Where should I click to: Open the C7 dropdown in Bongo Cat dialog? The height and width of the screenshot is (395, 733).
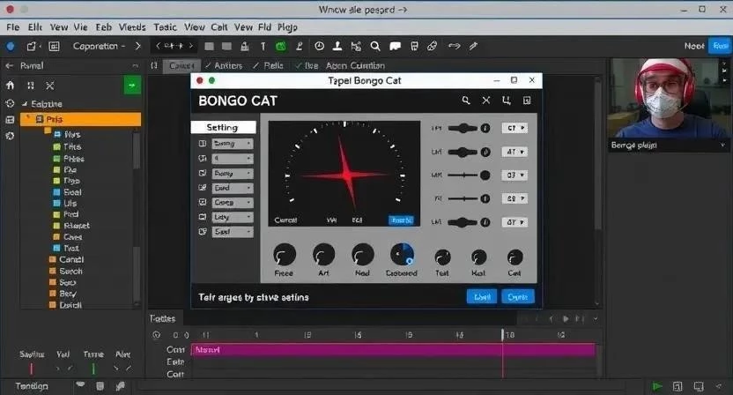click(x=514, y=128)
